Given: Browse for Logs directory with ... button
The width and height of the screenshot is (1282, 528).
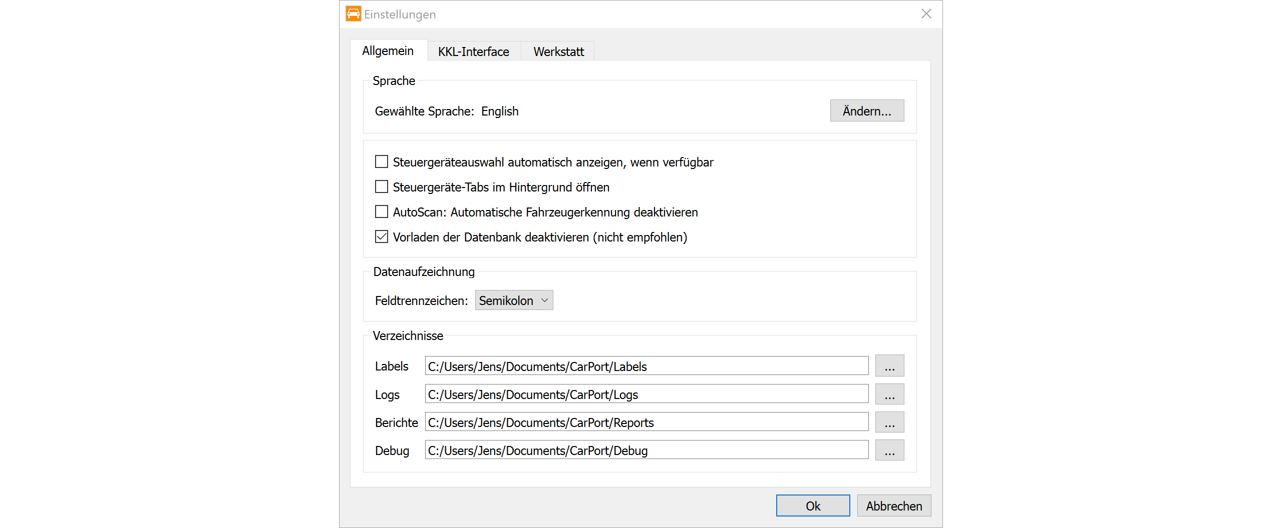Looking at the screenshot, I should click(x=889, y=394).
